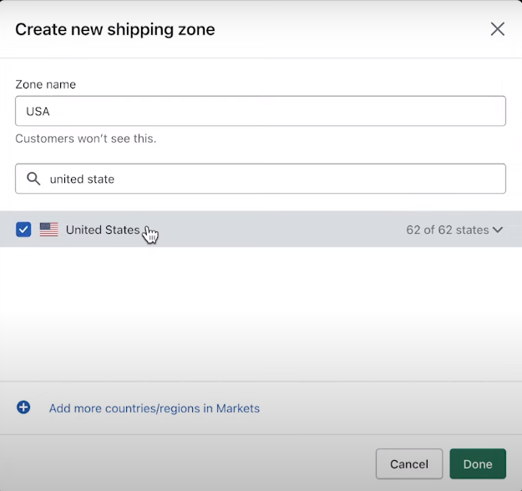This screenshot has width=522, height=491.
Task: Click the Cancel button
Action: [x=409, y=463]
